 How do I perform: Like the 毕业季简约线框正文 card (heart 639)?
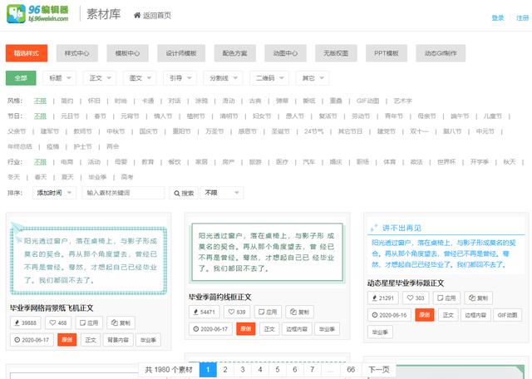[x=236, y=312]
